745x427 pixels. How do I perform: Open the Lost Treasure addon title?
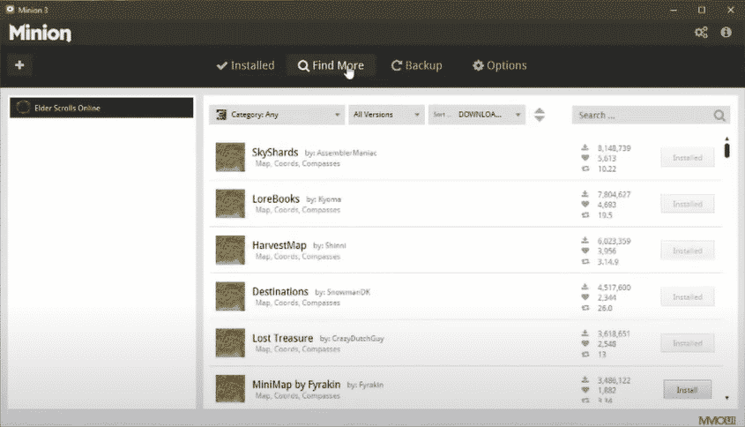point(282,338)
